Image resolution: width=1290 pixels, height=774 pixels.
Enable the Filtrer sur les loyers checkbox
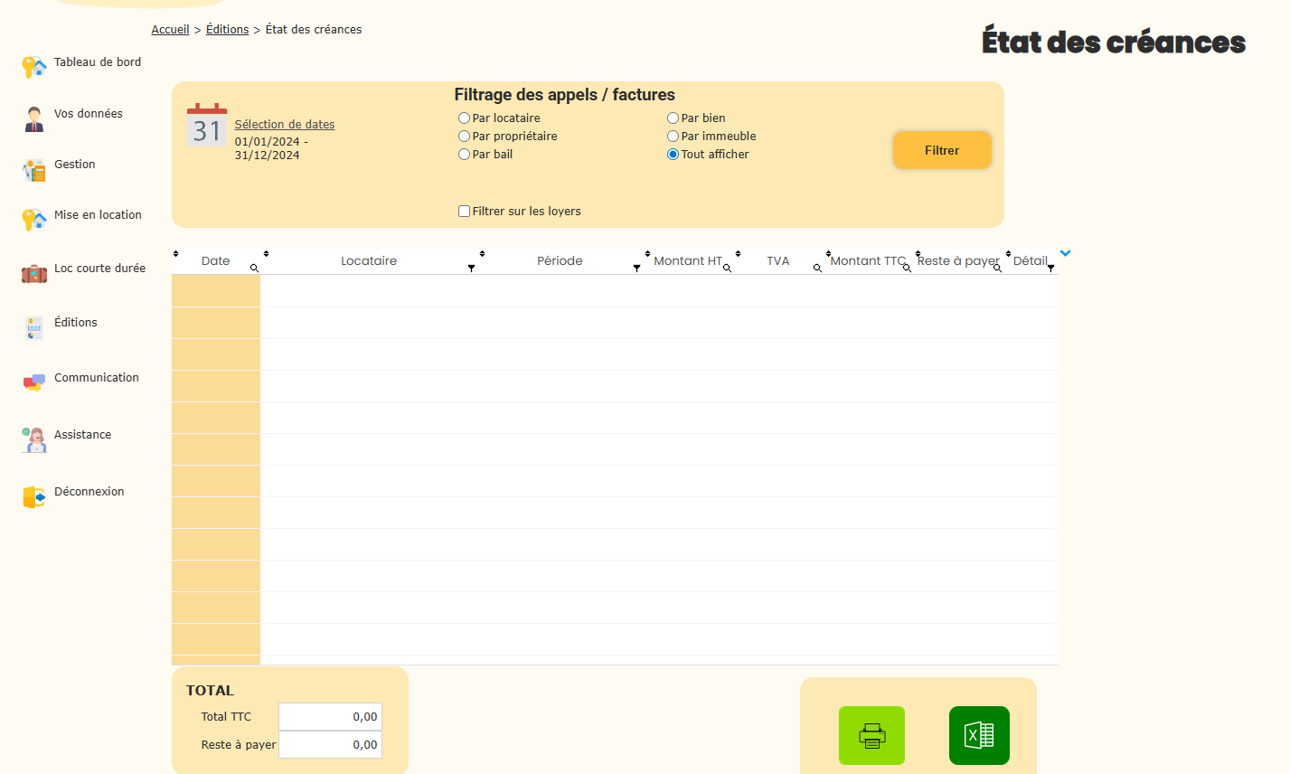point(464,212)
